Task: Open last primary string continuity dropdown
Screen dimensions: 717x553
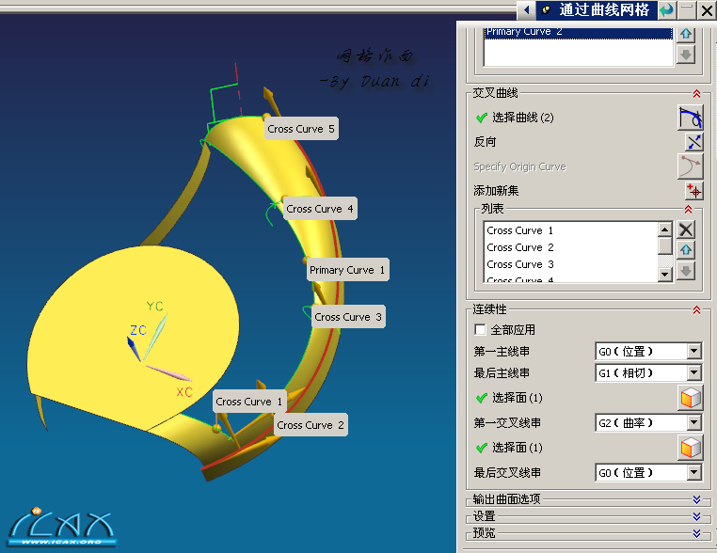Action: 693,373
